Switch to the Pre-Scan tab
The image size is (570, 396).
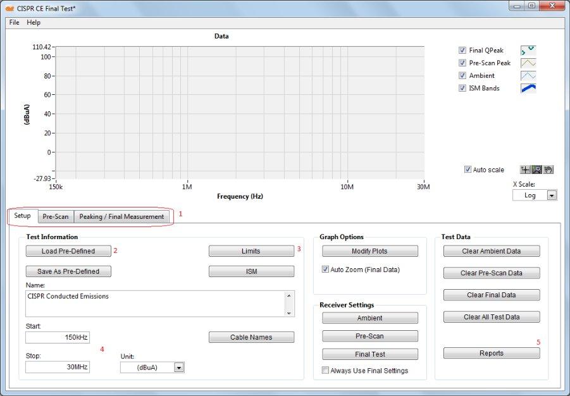coord(56,217)
